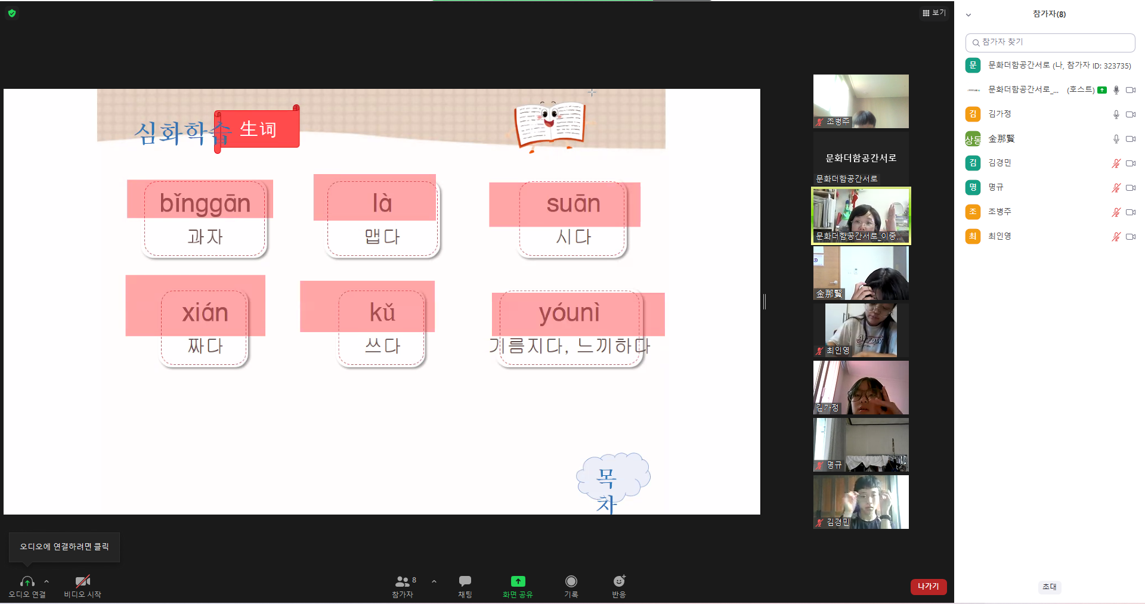
Task: Click the 보기 view layout icon
Action: click(x=934, y=13)
